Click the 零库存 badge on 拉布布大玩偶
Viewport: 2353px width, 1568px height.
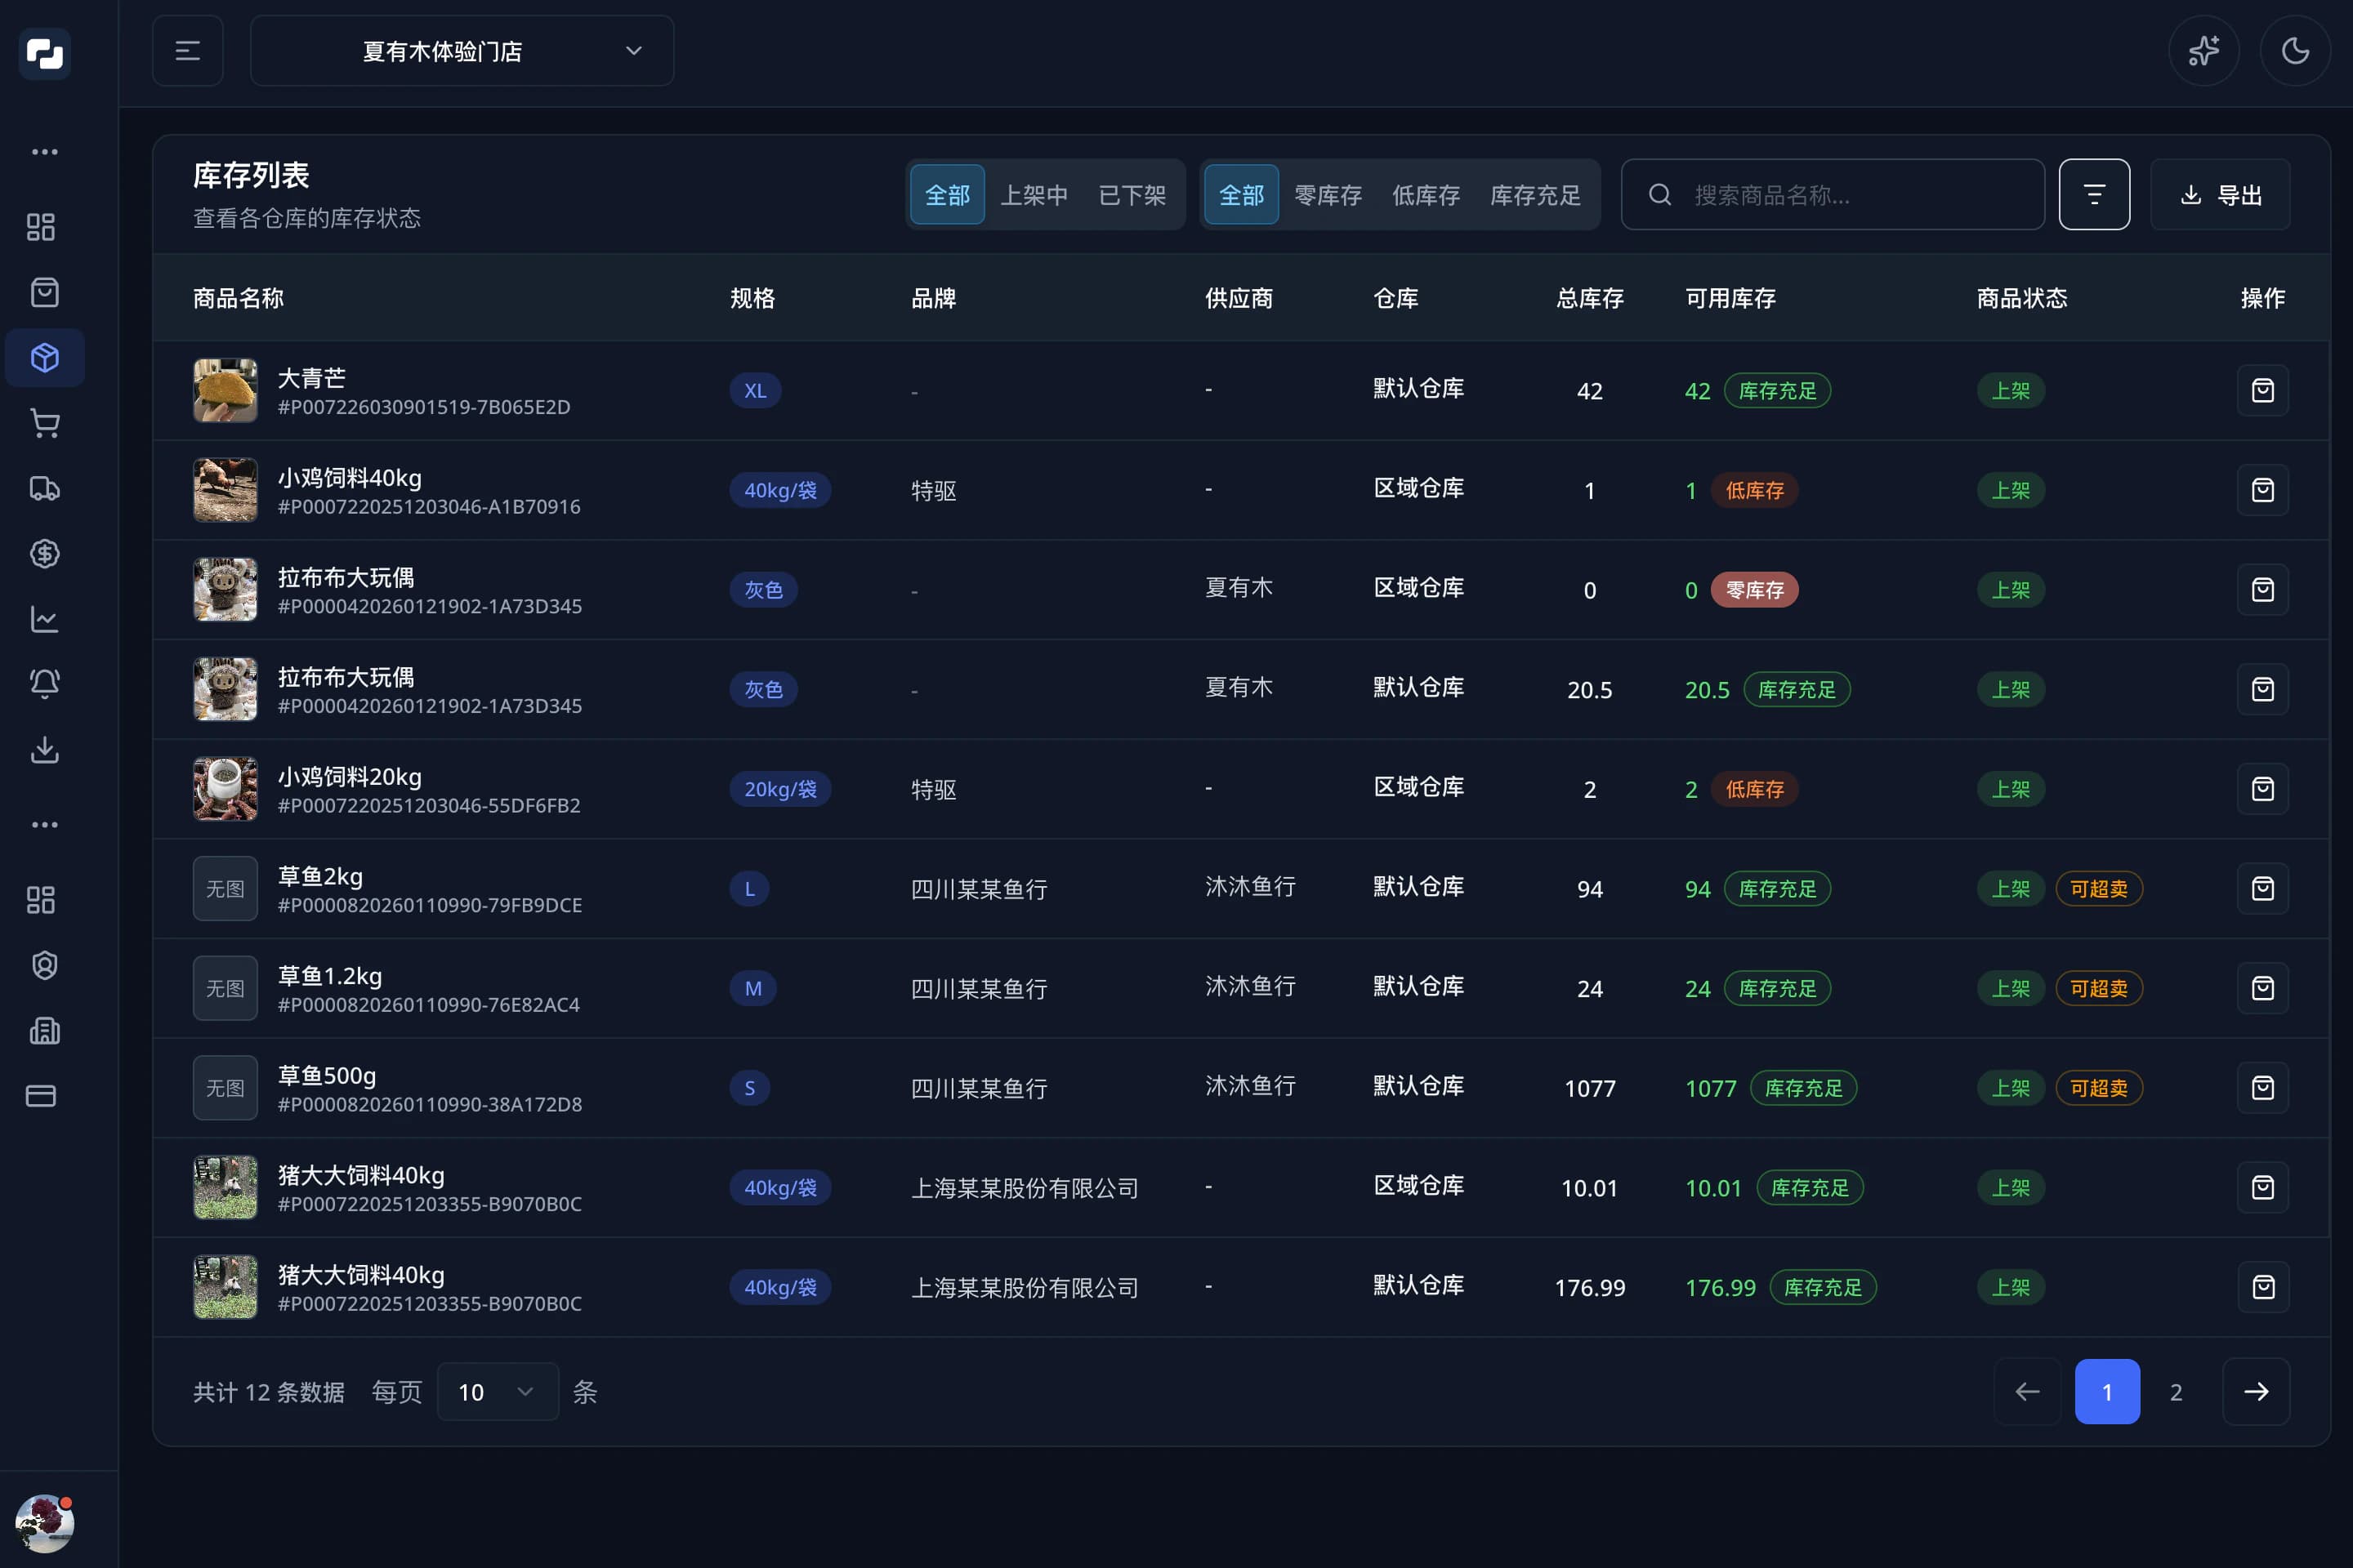pos(1754,590)
